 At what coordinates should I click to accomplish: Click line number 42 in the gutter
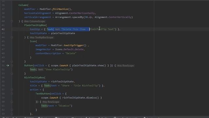pos(3,29)
